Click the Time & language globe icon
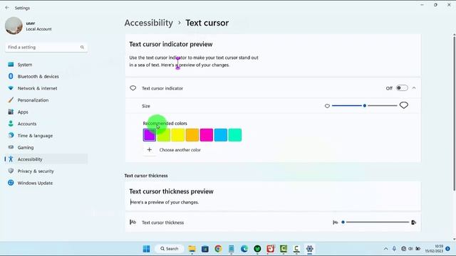Viewport: 456px width, 256px height. coord(11,135)
